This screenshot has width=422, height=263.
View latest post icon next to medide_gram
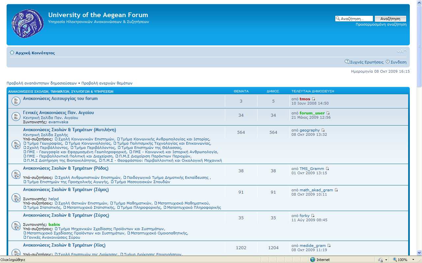coord(329,246)
